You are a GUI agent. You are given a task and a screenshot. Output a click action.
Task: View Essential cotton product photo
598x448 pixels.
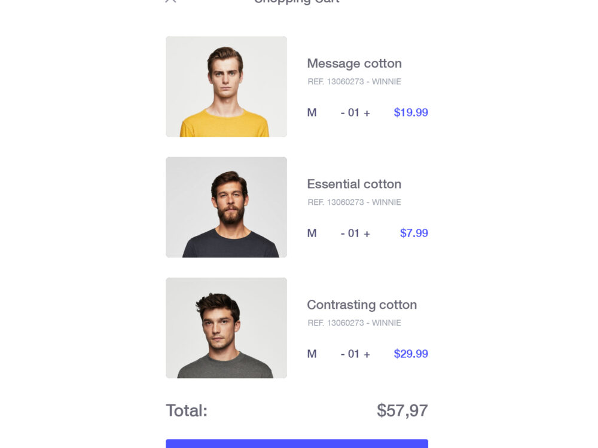coord(226,207)
